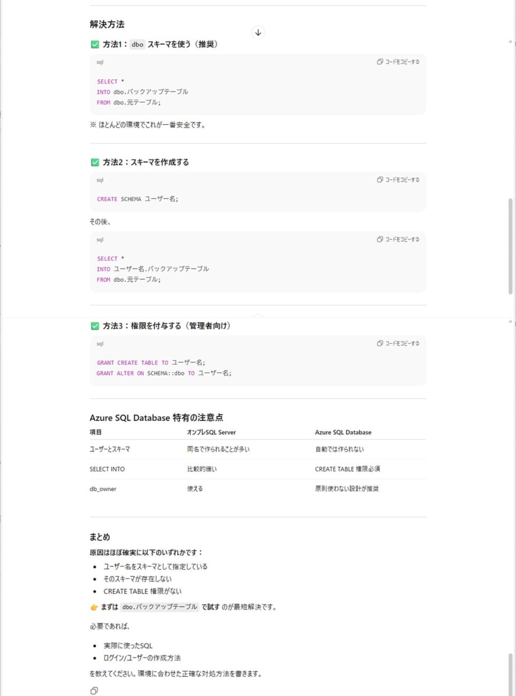This screenshot has width=516, height=696.
Task: Click the green checkmark beside 方法2
Action: (x=95, y=162)
